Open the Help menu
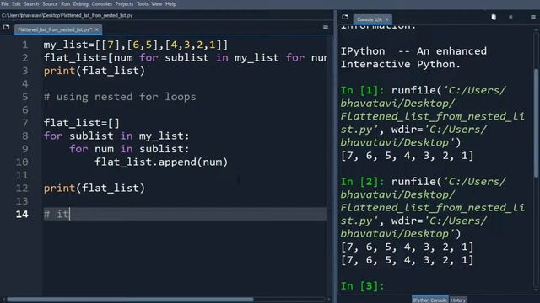540x303 pixels. click(x=170, y=3)
